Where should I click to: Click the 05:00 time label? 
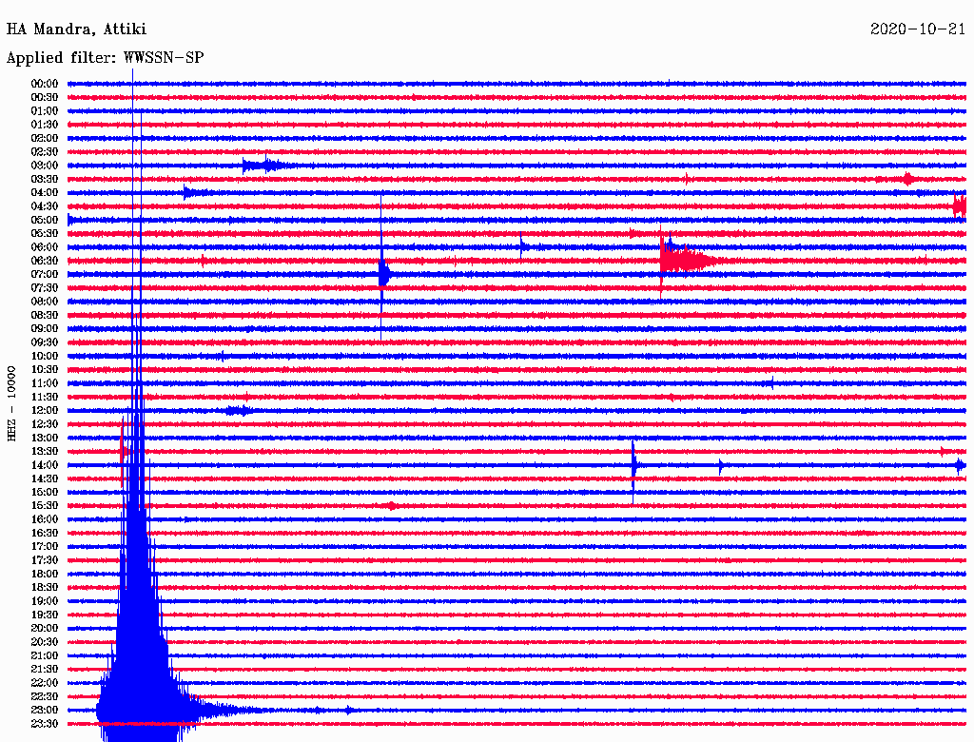[x=45, y=220]
